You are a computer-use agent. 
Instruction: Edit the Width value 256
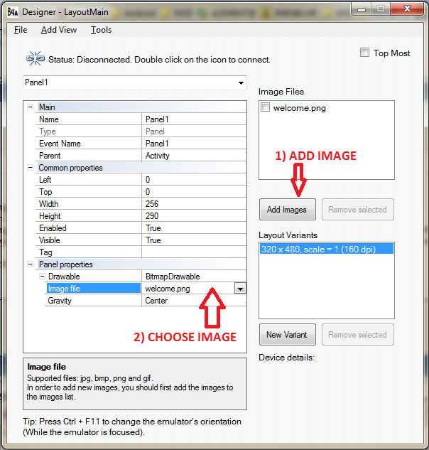194,203
